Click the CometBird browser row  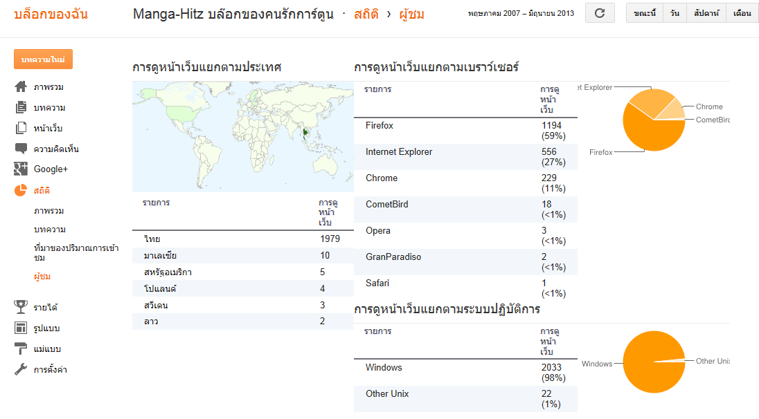click(465, 209)
